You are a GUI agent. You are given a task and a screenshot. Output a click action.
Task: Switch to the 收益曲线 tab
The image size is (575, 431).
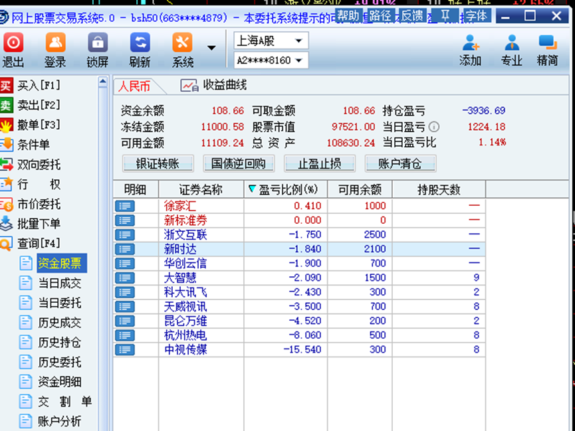click(214, 86)
